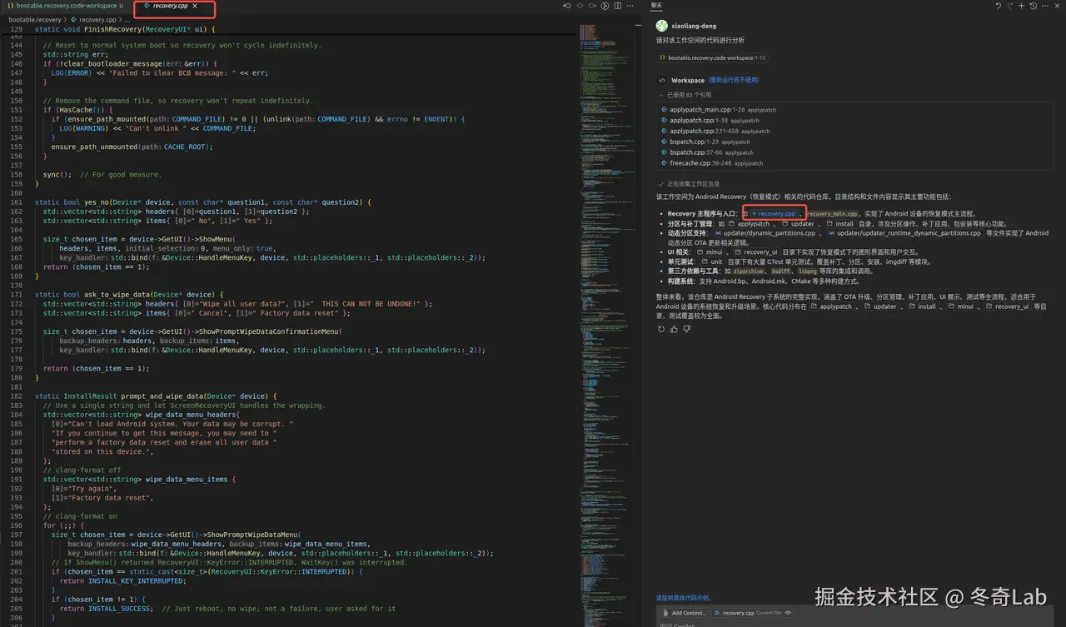Screen dimensions: 1066x627
Task: Close the chat panel with the X icon
Action: [1056, 6]
